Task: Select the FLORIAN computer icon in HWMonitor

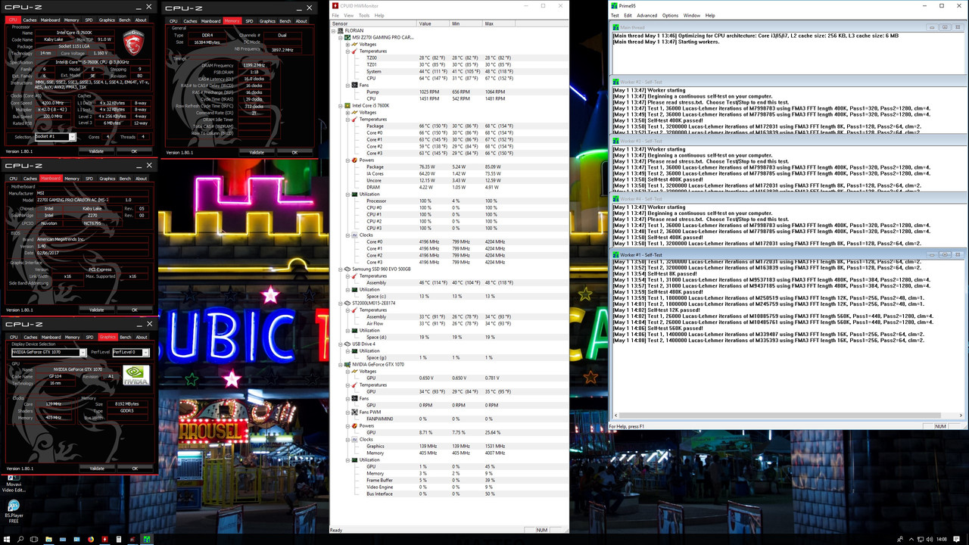Action: point(341,30)
